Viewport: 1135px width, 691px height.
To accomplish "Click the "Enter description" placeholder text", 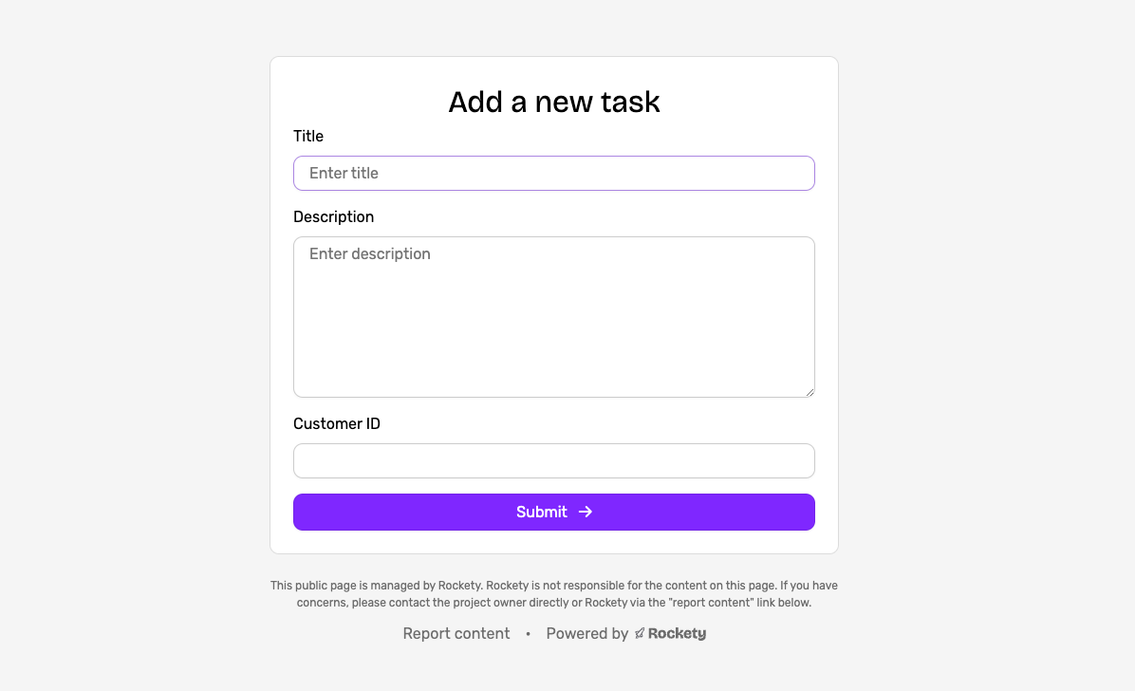I will click(369, 254).
